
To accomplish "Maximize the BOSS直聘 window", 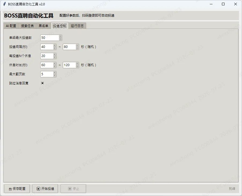I will 223,4.
